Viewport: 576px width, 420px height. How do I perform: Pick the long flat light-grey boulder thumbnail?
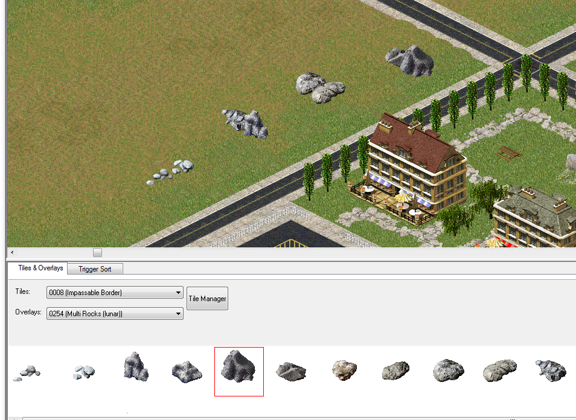coord(499,371)
